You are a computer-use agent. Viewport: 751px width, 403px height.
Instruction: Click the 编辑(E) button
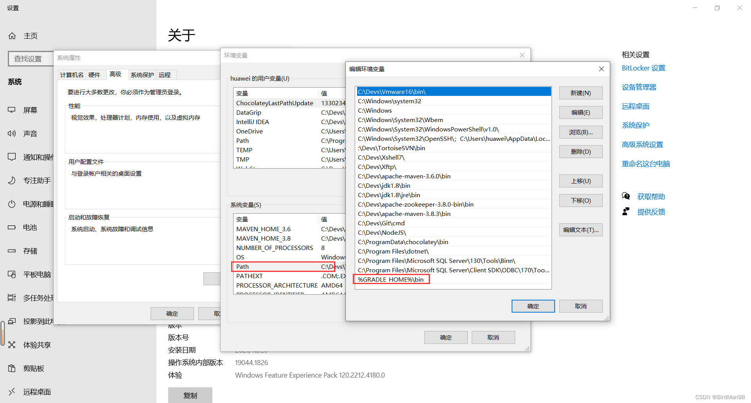tap(581, 112)
